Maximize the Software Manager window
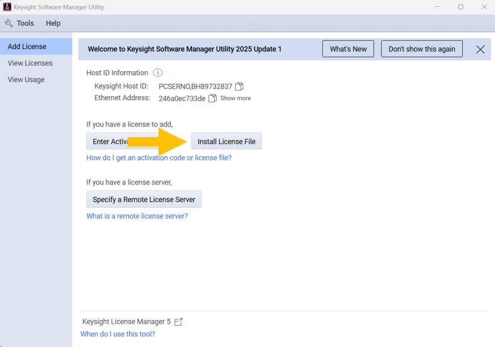The image size is (495, 347). [x=460, y=7]
